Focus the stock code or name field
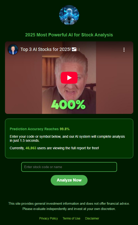The height and width of the screenshot is (225, 138). 69,167
